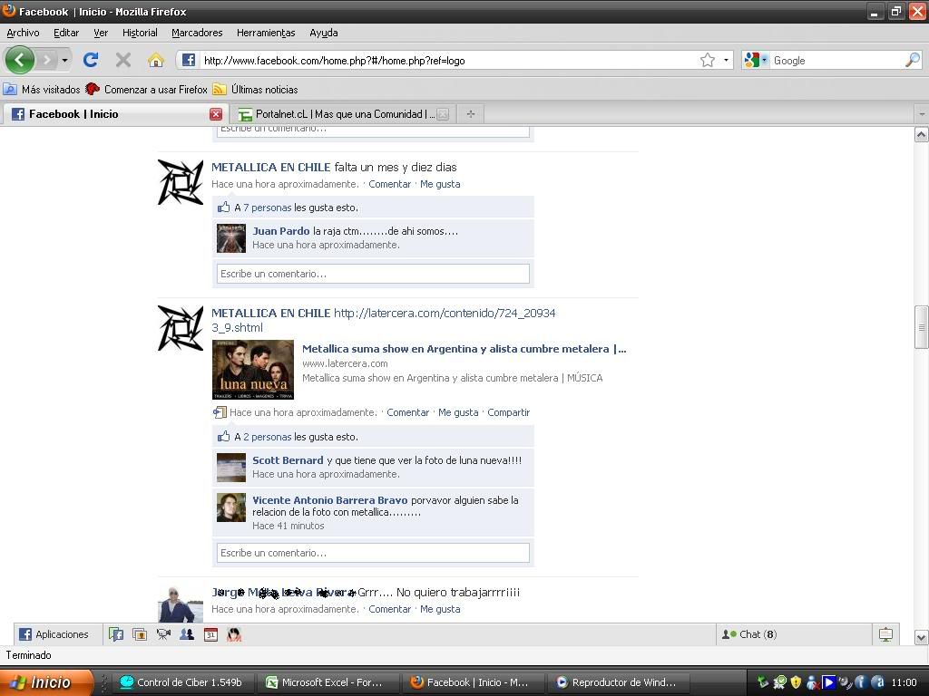929x696 pixels.
Task: Open the Chat (8) panel
Action: [748, 634]
